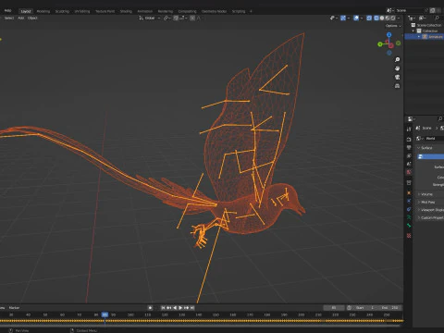
Task: Open the transform orientation icon in header
Action: click(142, 18)
